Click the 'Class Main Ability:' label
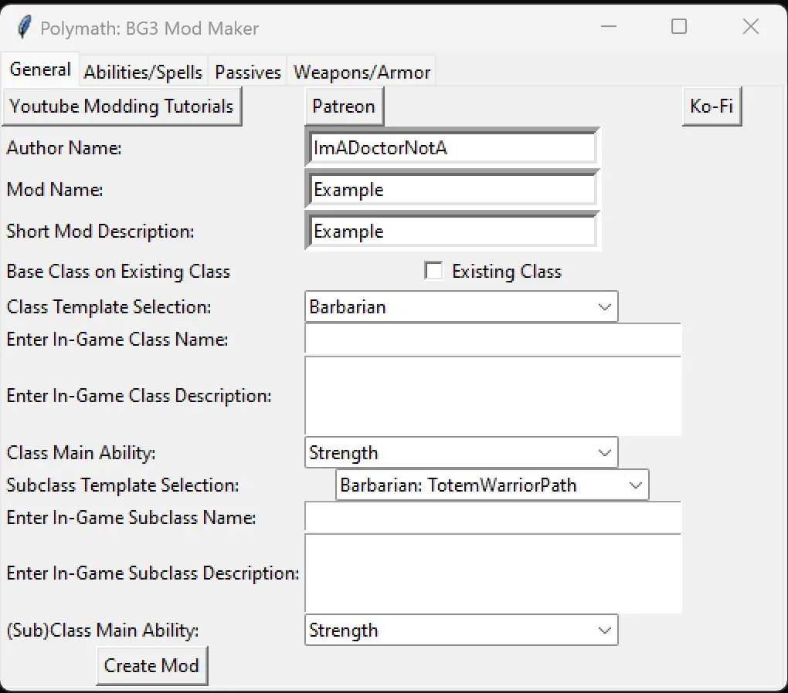This screenshot has height=693, width=788. (81, 452)
